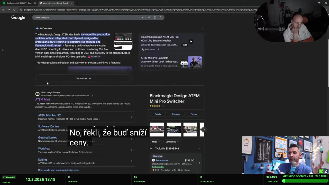Open the Connectivity filter dropdown

coord(172,142)
